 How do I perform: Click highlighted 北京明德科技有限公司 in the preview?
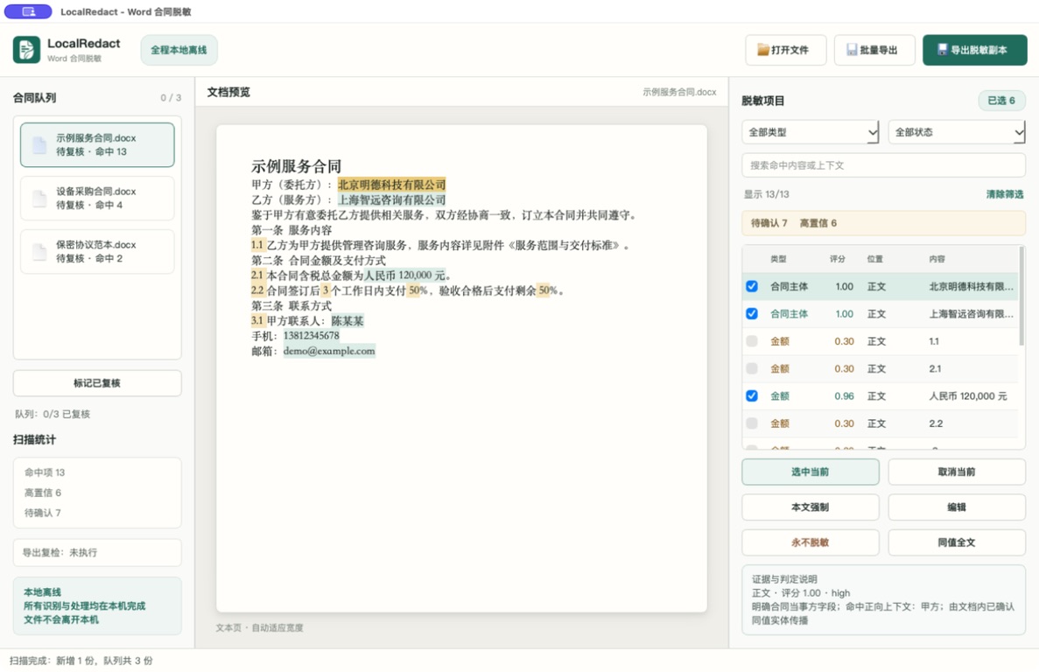coord(391,185)
